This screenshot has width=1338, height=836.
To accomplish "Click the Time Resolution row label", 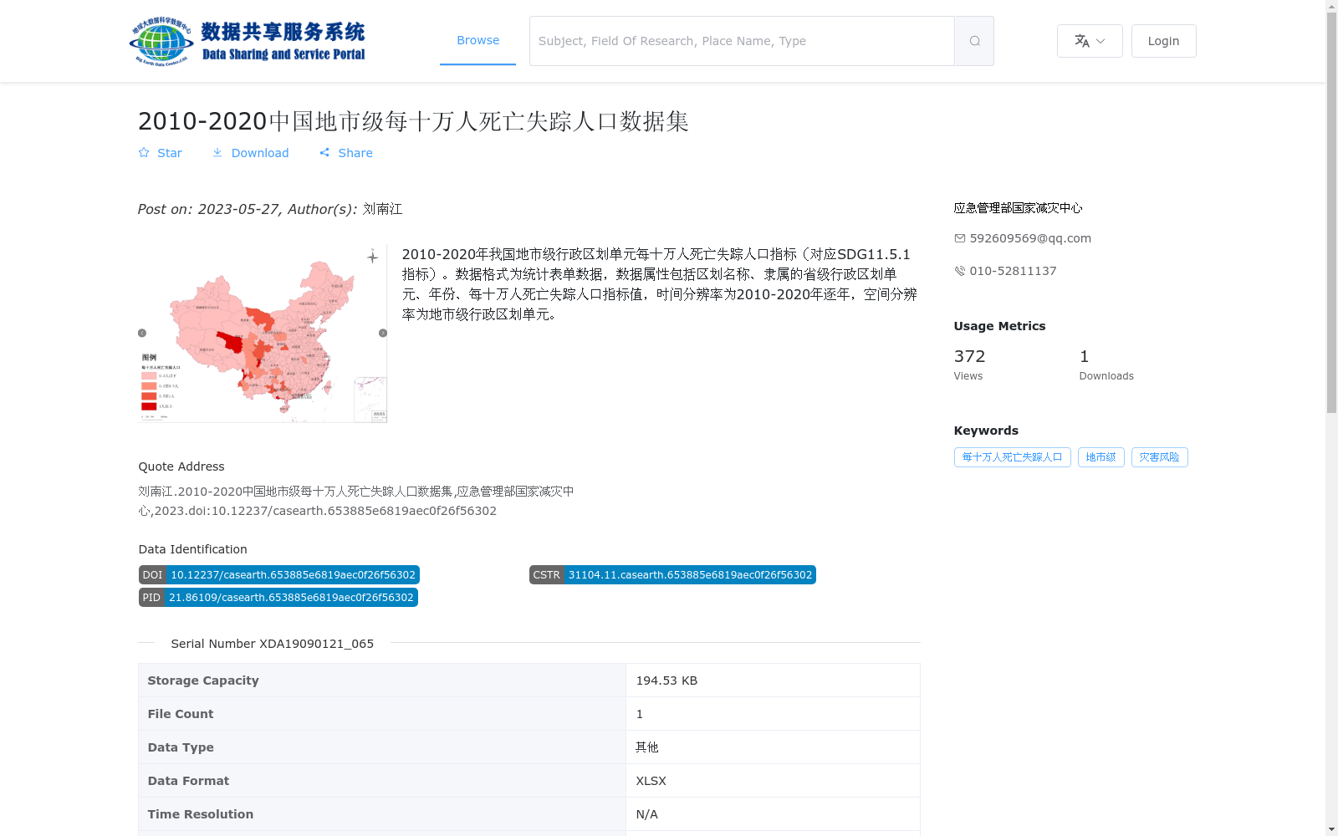I will pyautogui.click(x=200, y=814).
